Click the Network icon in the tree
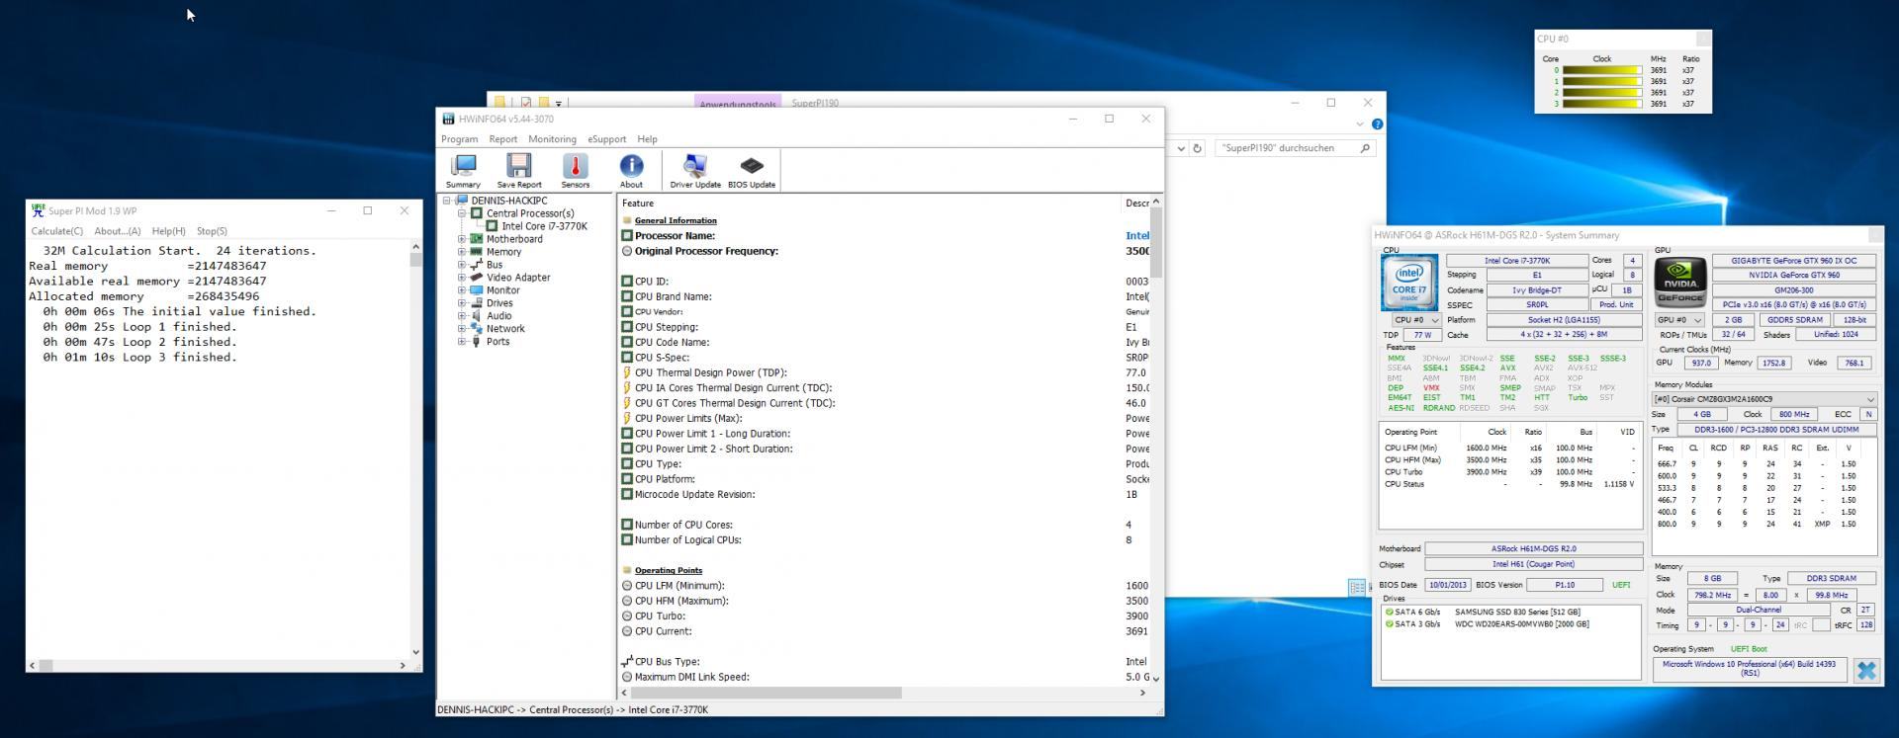 pos(477,329)
